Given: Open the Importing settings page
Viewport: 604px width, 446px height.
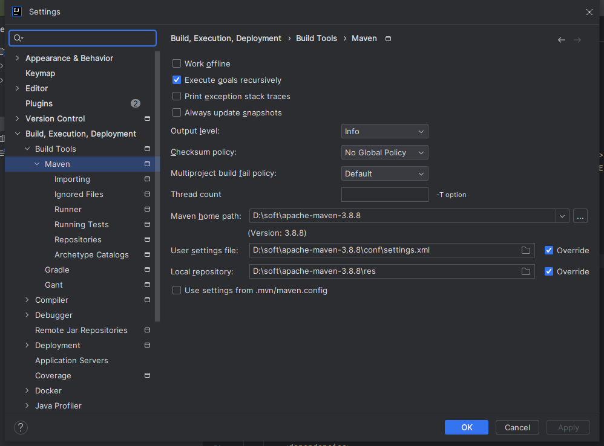Looking at the screenshot, I should coord(72,179).
